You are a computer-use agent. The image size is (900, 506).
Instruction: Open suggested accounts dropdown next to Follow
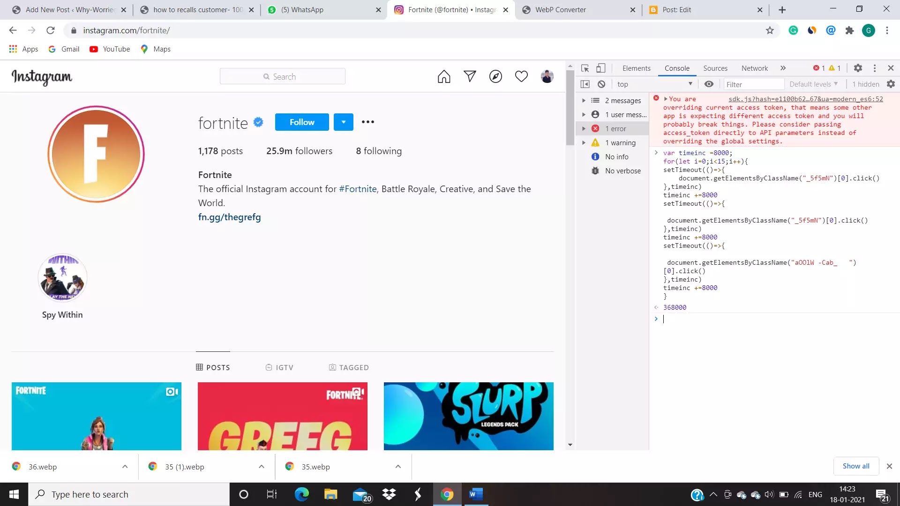344,122
